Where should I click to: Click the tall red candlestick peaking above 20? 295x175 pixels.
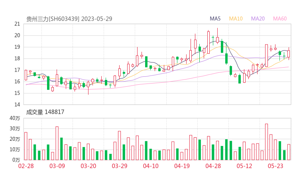point(208,42)
